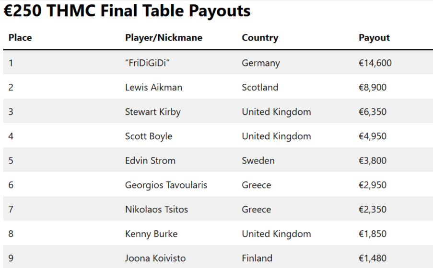This screenshot has height=268, width=433.
Task: Click the Germany country cell
Action: tap(261, 63)
